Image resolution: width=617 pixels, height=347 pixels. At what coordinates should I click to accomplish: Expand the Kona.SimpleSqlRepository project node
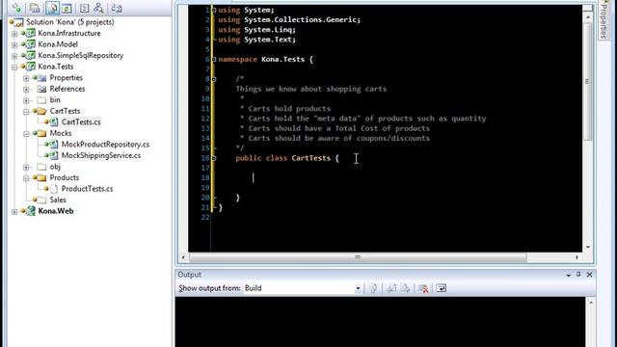[x=14, y=56]
